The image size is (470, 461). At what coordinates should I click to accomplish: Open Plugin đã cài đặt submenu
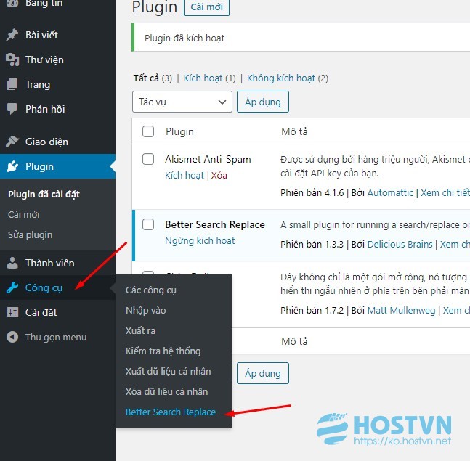(44, 194)
